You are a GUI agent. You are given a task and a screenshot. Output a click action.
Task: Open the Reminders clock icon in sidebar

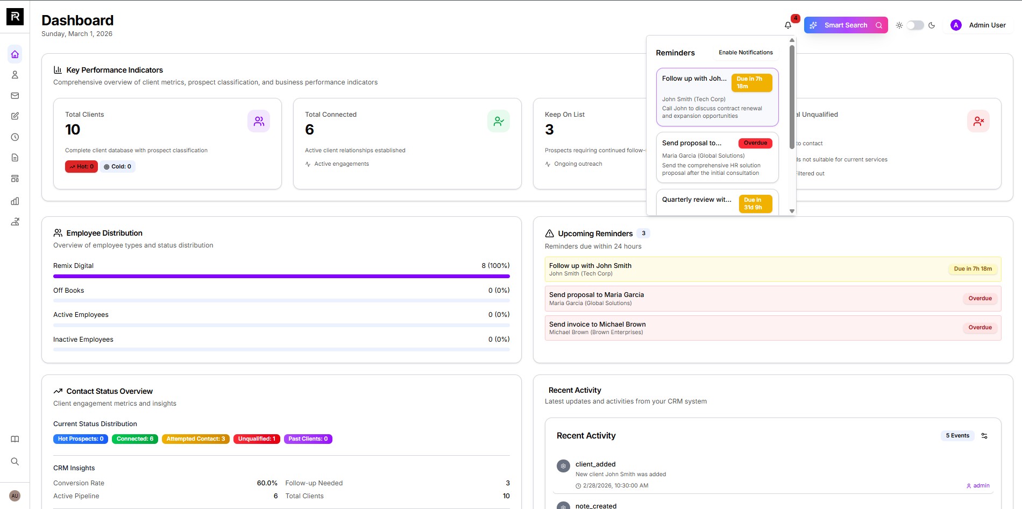point(15,137)
